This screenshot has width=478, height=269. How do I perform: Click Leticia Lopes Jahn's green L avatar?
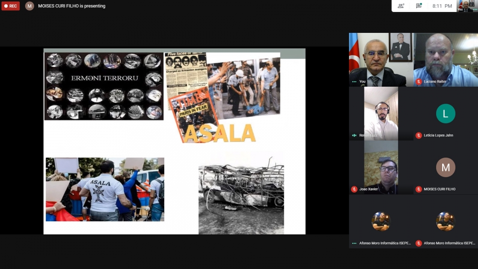point(446,114)
